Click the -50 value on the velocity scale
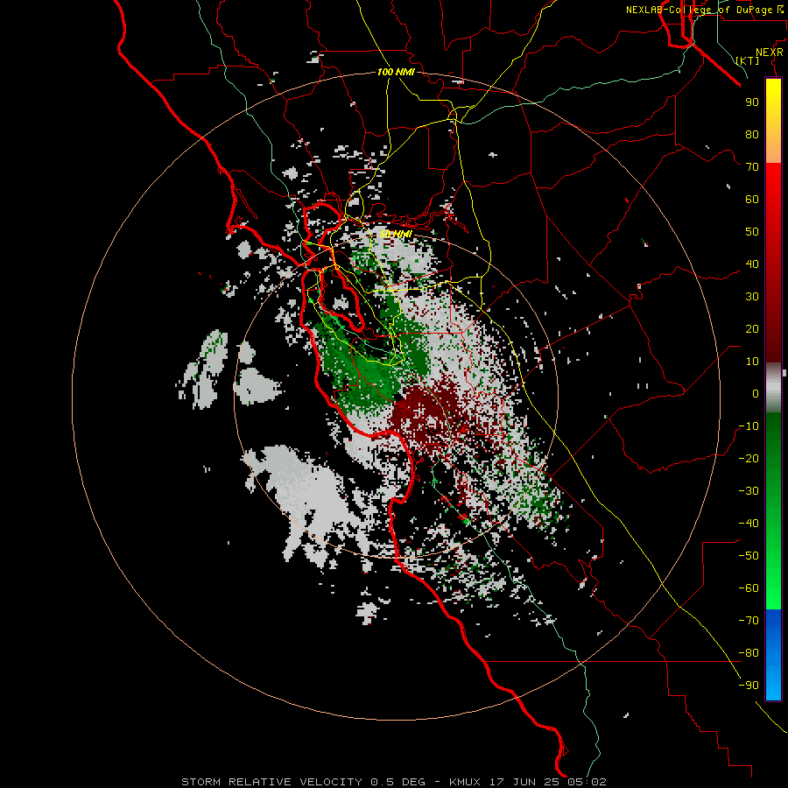This screenshot has height=788, width=788. (749, 556)
